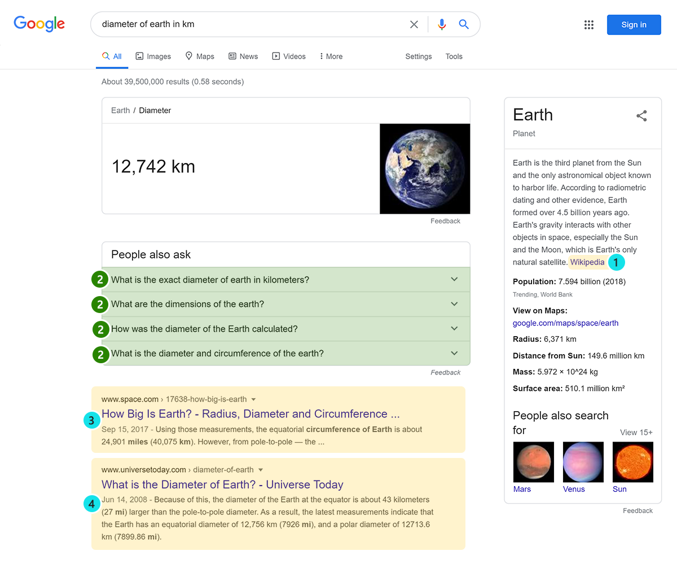Click the Earth photo in answer box
Viewport: 677px width, 564px height.
425,169
